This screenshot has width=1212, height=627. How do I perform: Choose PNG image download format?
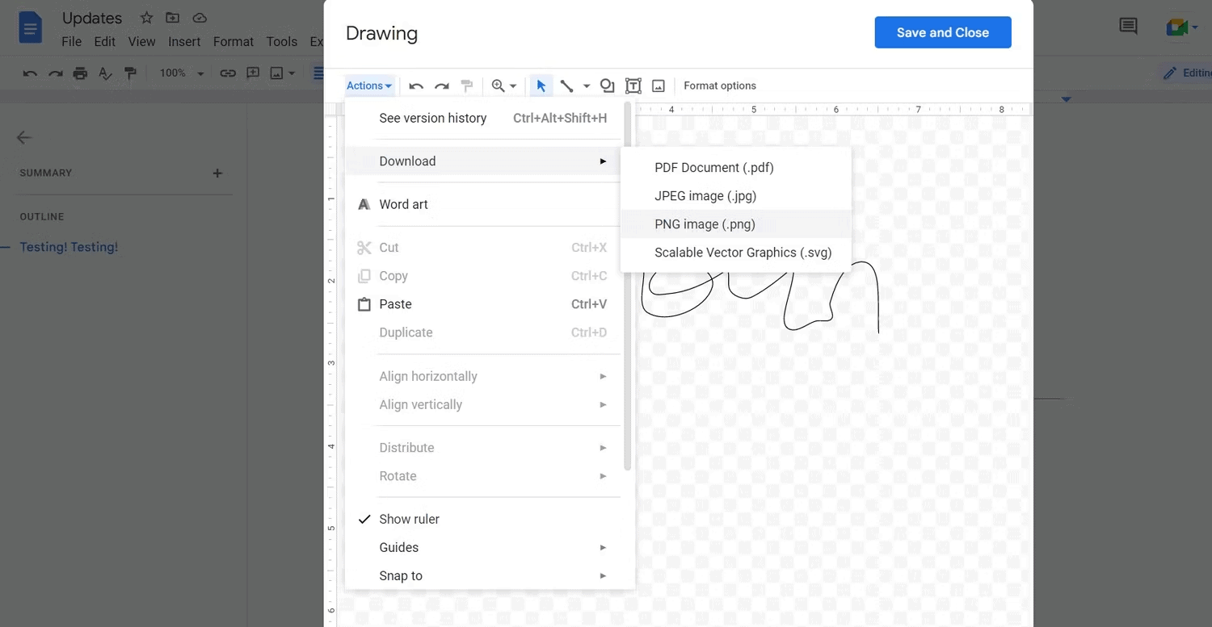(705, 224)
